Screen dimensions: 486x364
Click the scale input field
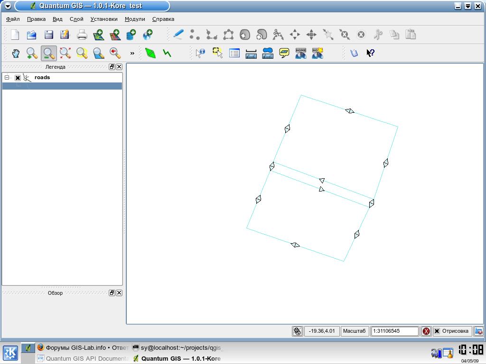pyautogui.click(x=395, y=331)
